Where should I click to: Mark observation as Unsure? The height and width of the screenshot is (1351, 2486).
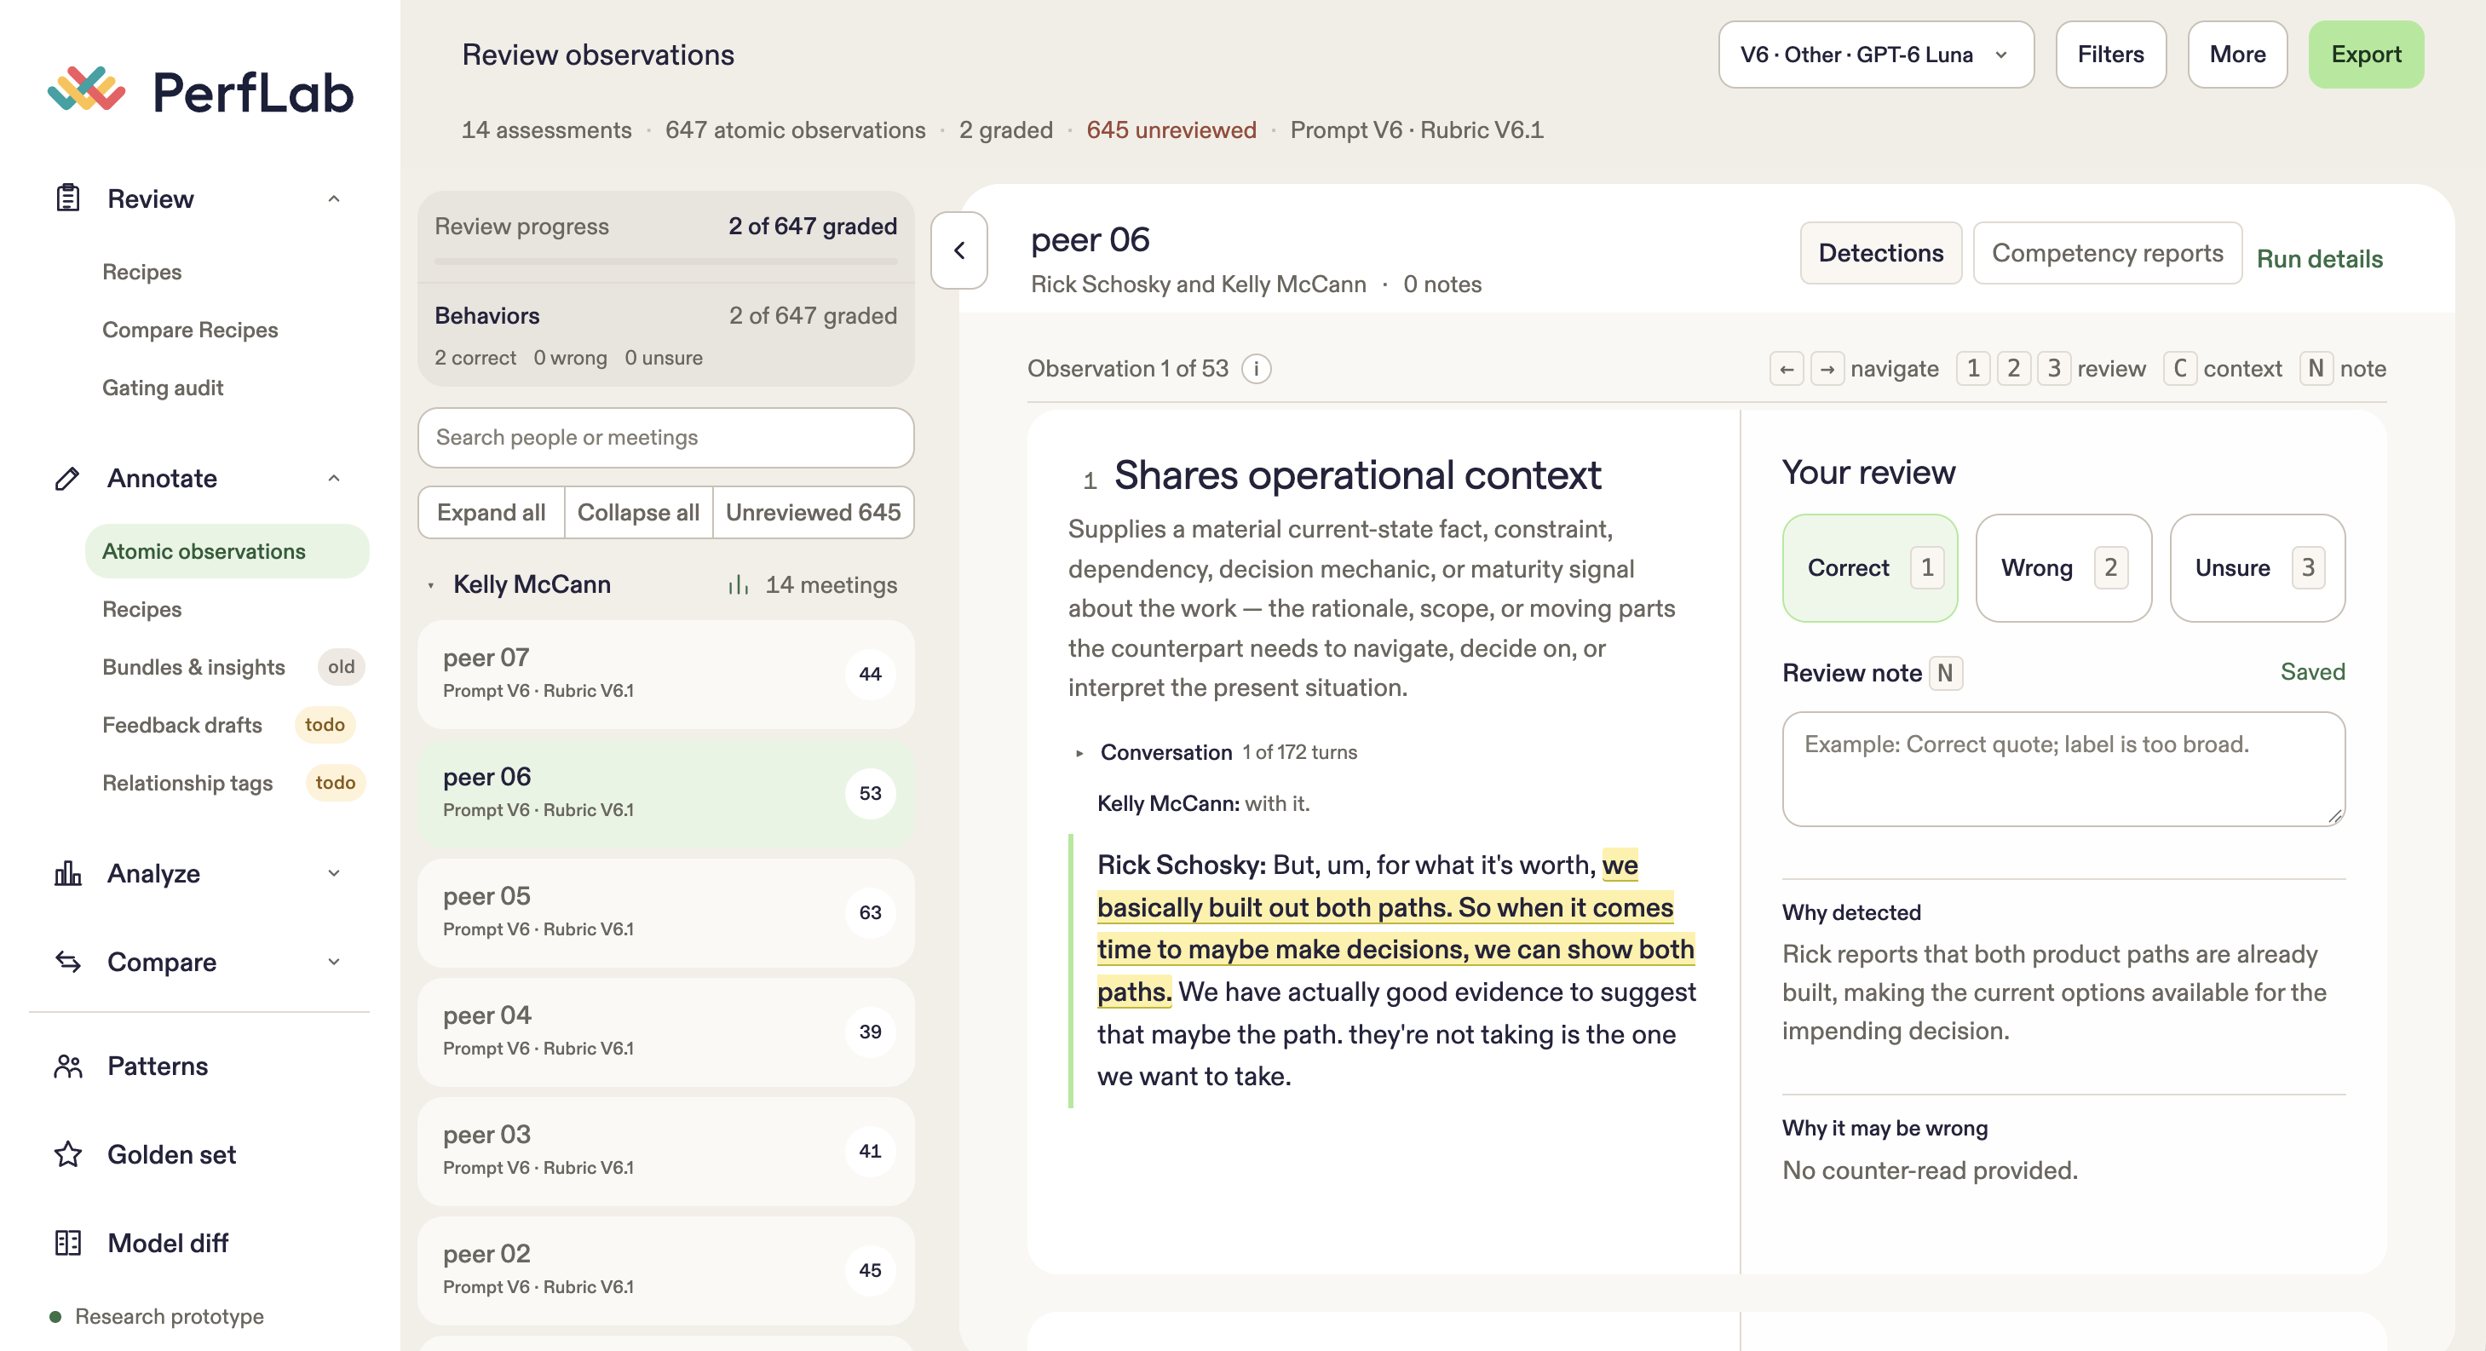coord(2258,567)
